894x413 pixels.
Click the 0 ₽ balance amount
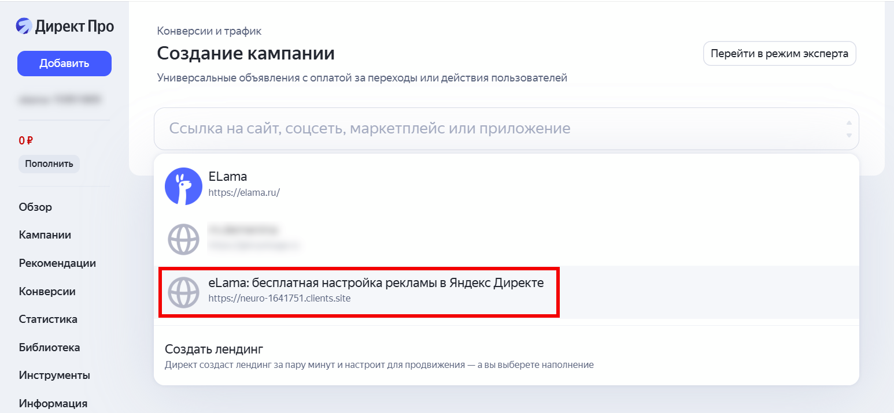pyautogui.click(x=26, y=140)
